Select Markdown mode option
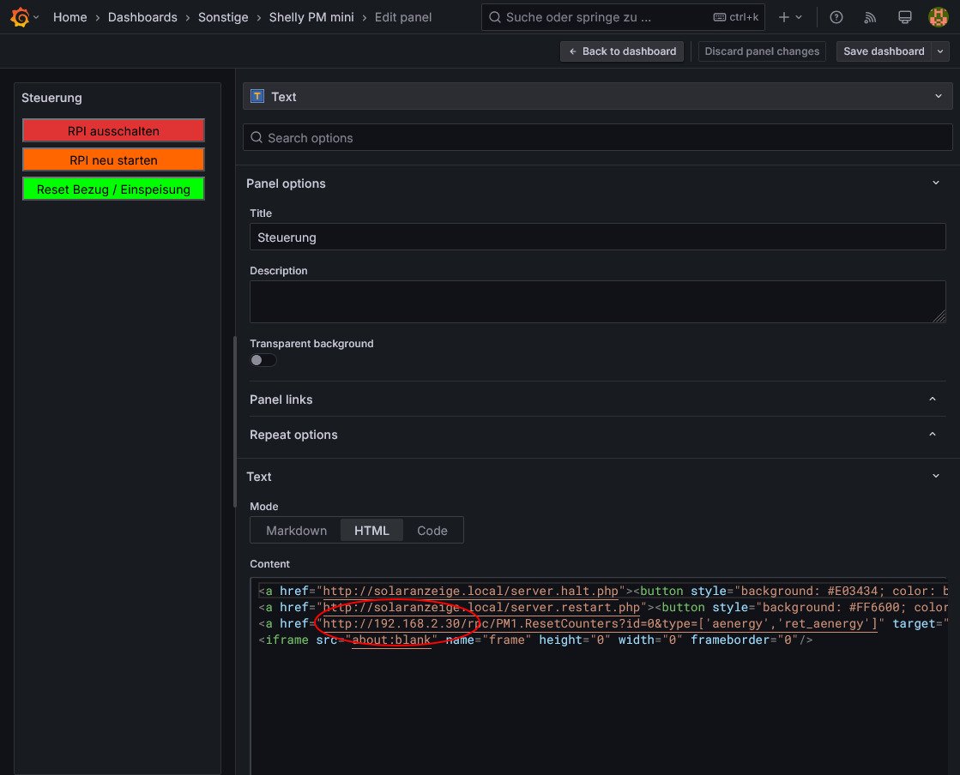This screenshot has width=960, height=775. tap(296, 531)
